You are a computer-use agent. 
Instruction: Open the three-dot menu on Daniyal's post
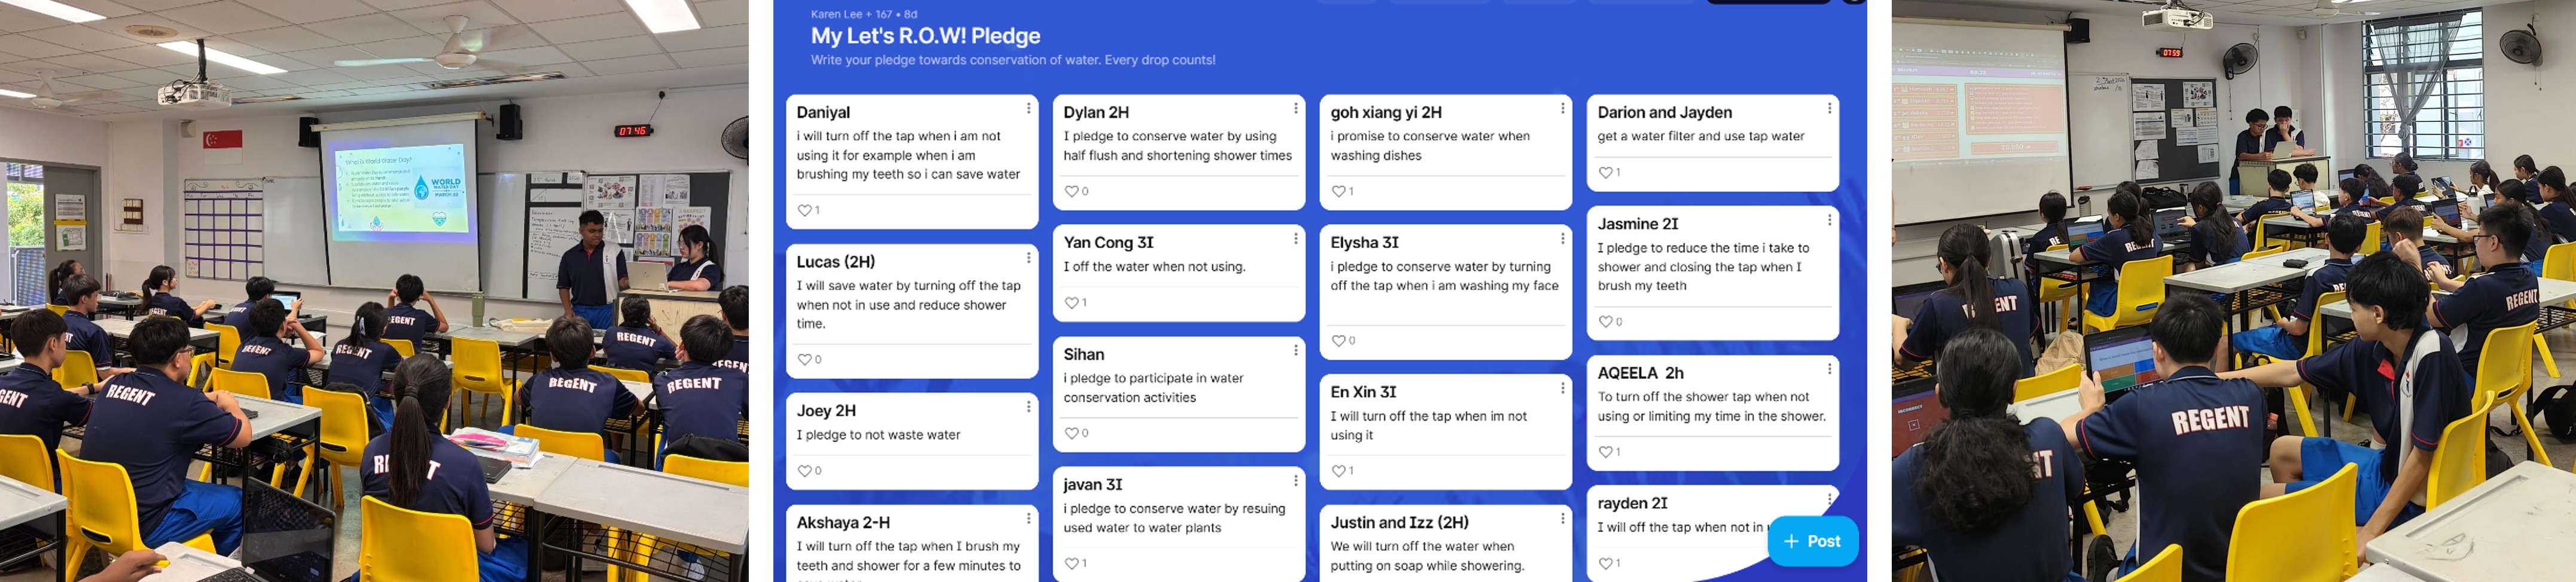click(x=1028, y=109)
